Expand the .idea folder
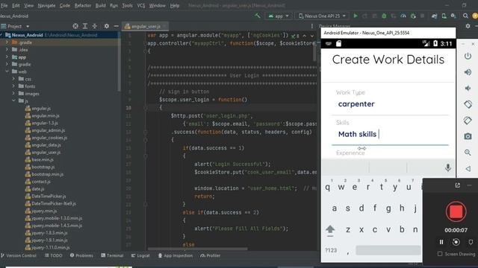 point(7,50)
